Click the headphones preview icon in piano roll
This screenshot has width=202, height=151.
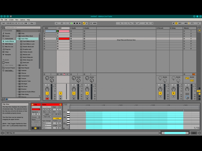[x=68, y=110]
